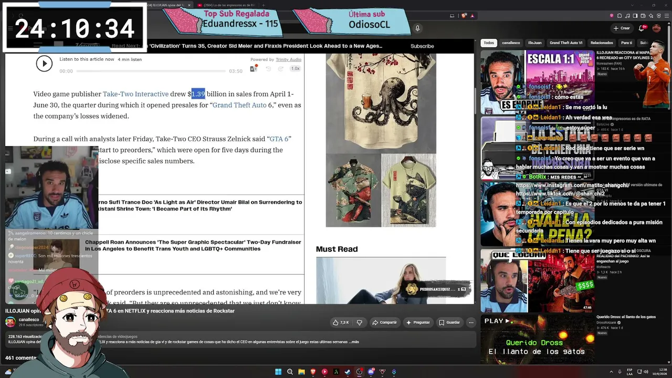672x378 pixels.
Task: Change the 1.0x audio playback speed
Action: click(x=296, y=69)
